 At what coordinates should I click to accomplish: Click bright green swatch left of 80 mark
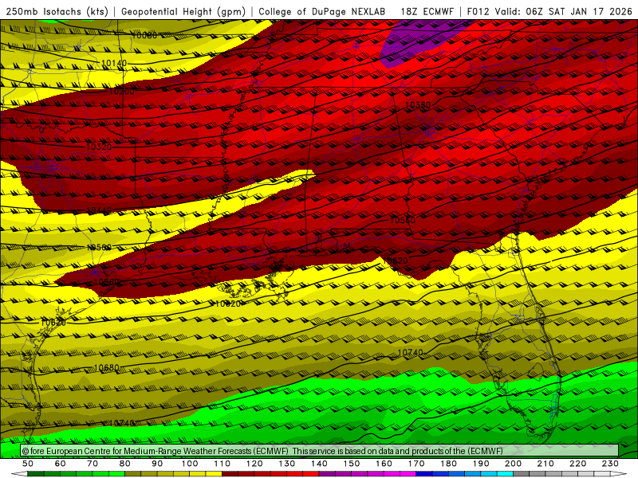116,474
